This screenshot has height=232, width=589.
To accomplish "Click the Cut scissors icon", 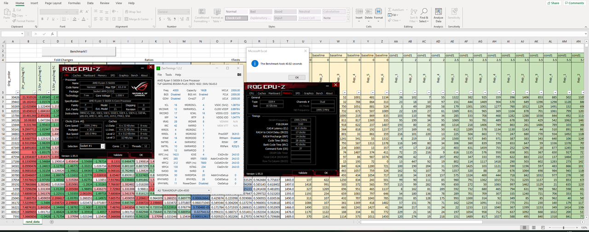I will pos(13,10).
